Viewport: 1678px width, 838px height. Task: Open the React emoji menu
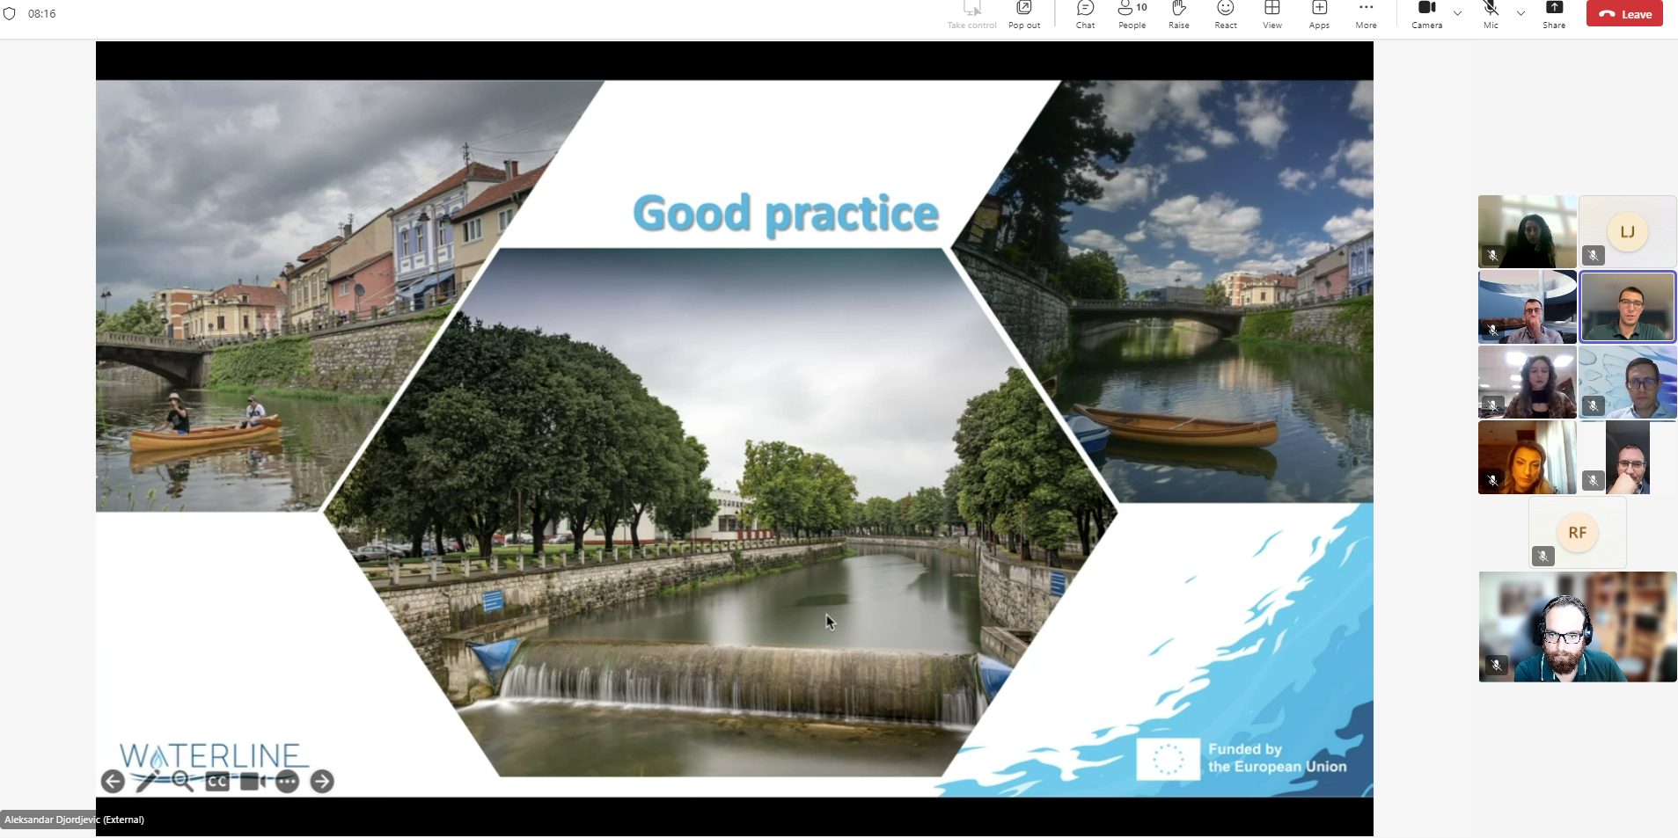click(1226, 15)
